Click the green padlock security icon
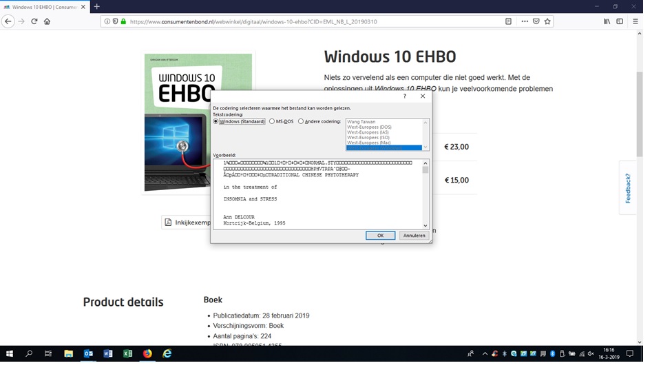The image size is (661, 372). (x=123, y=21)
